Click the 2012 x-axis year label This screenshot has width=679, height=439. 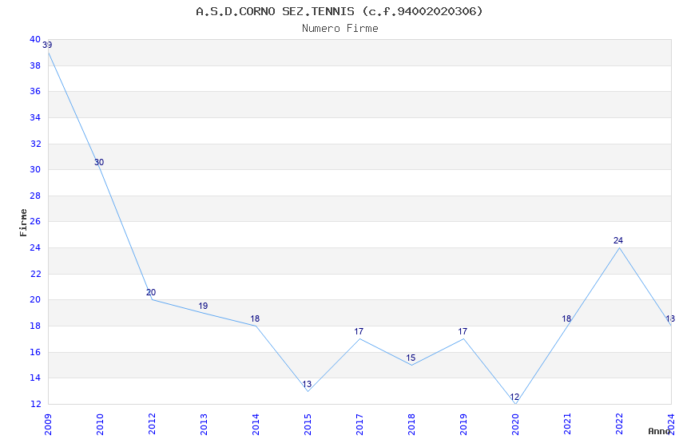152,425
